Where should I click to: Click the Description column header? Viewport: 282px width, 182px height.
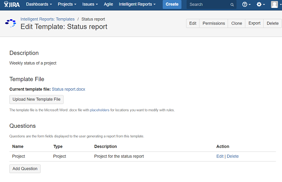[105, 146]
